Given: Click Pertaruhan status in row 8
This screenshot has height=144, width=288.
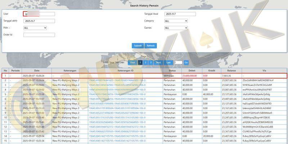Looking at the screenshot, I should tap(169, 108).
